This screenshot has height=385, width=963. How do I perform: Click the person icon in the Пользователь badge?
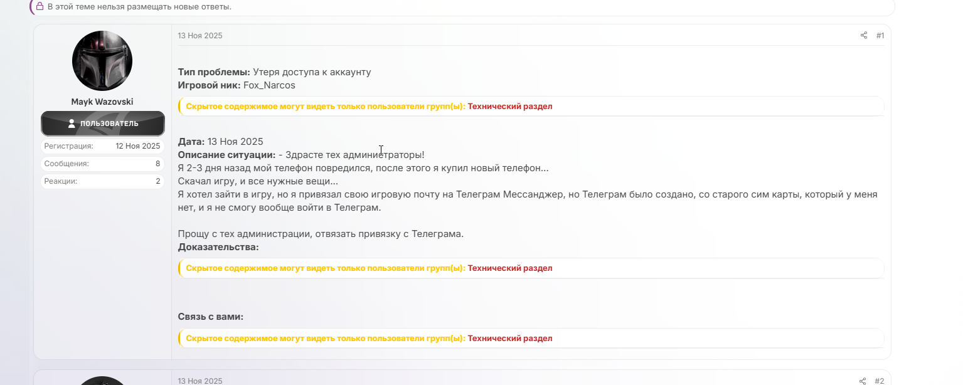(72, 124)
